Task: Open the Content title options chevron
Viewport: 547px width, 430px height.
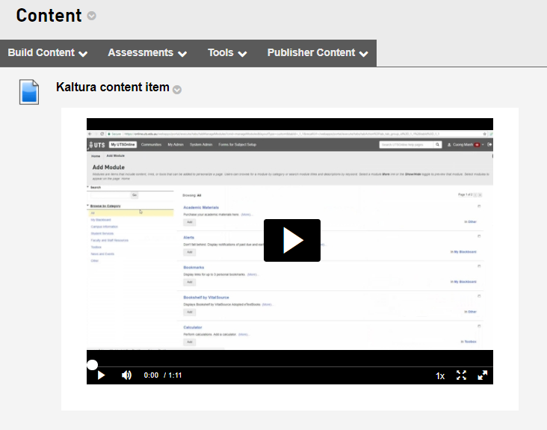Action: [x=92, y=16]
